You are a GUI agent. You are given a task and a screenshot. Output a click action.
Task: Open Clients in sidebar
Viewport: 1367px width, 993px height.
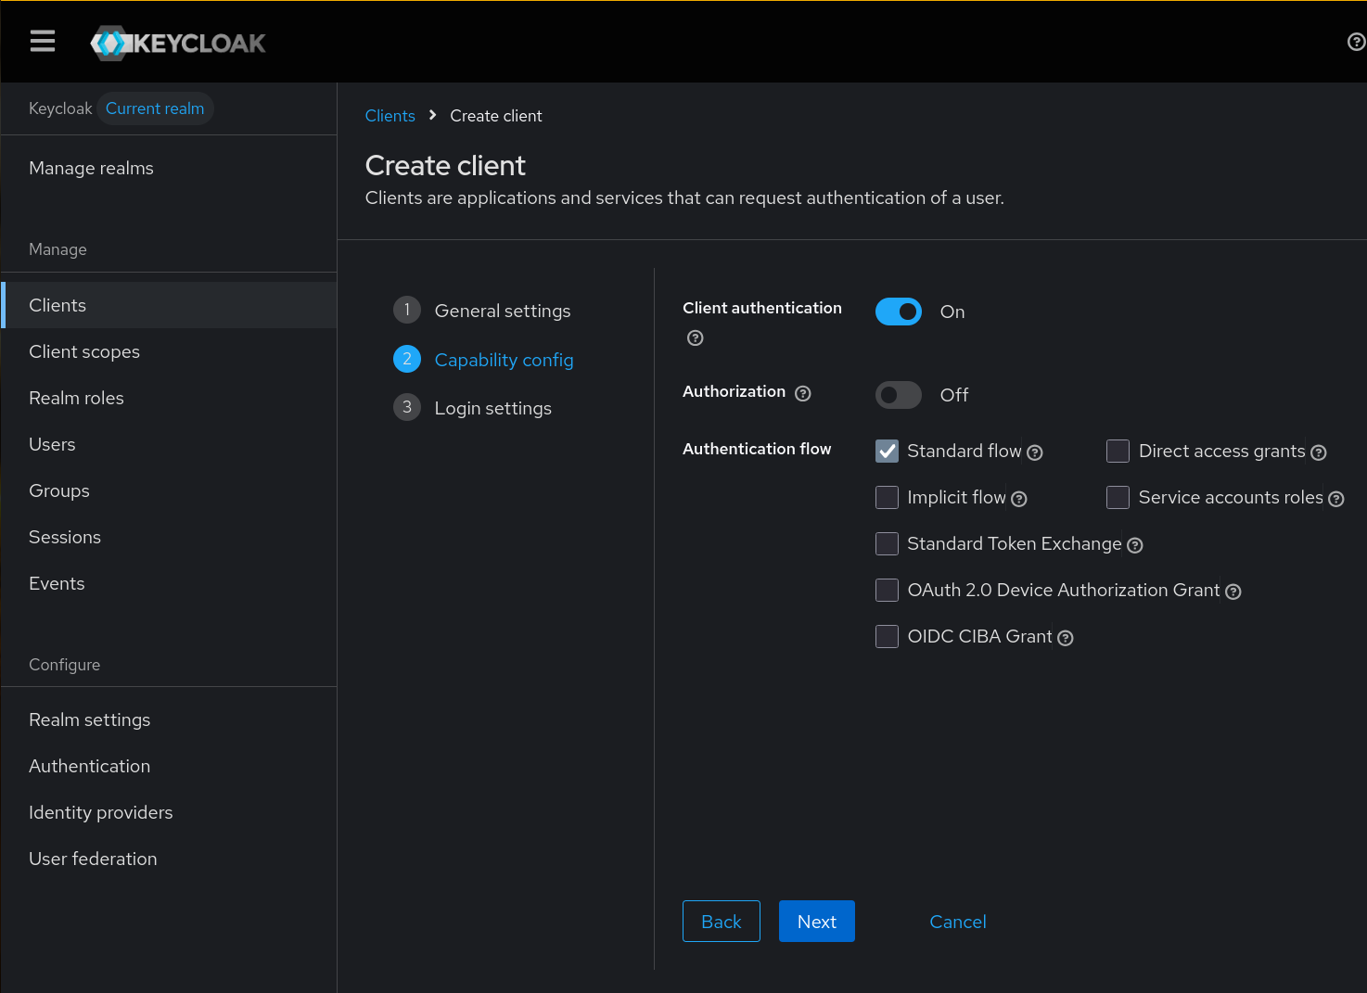pyautogui.click(x=169, y=305)
